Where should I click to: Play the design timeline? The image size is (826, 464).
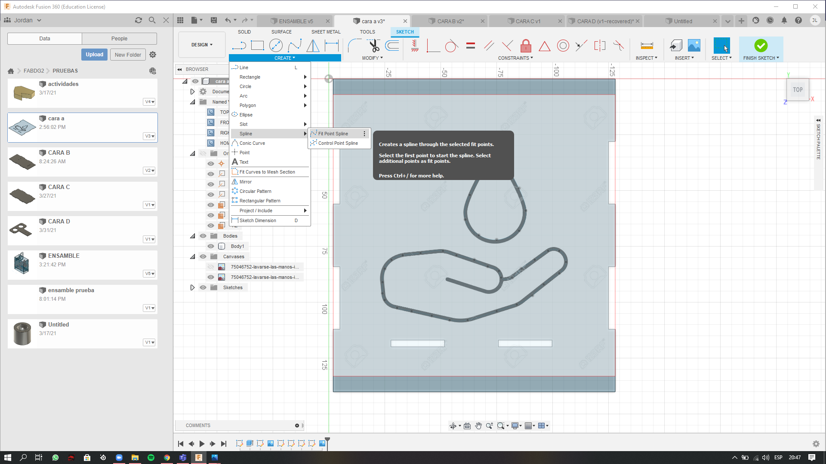[201, 444]
